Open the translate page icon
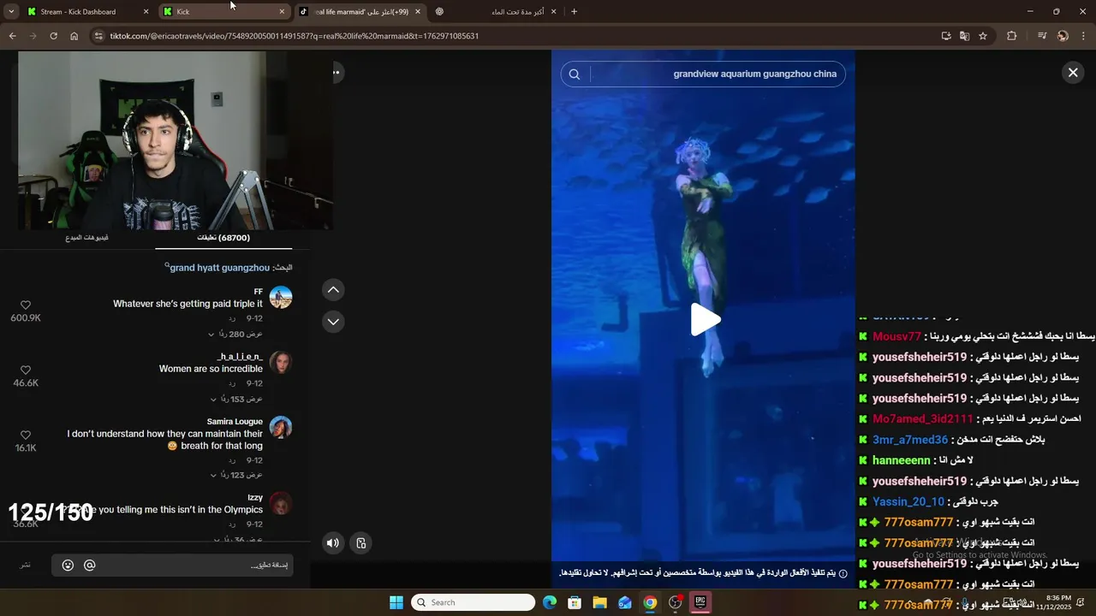Viewport: 1096px width, 616px height. [x=964, y=36]
